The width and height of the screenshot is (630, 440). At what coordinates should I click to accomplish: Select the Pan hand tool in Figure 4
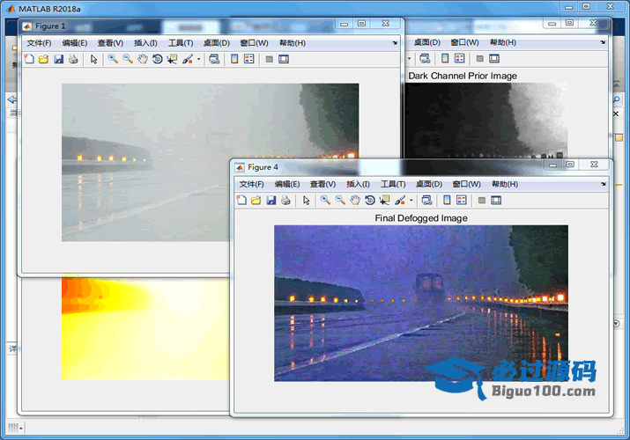point(354,201)
